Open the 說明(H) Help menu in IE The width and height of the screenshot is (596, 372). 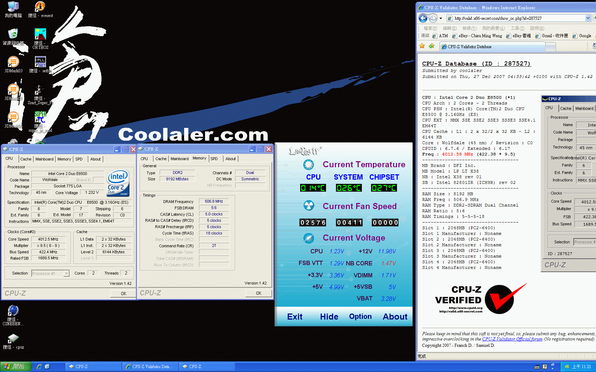pos(537,28)
